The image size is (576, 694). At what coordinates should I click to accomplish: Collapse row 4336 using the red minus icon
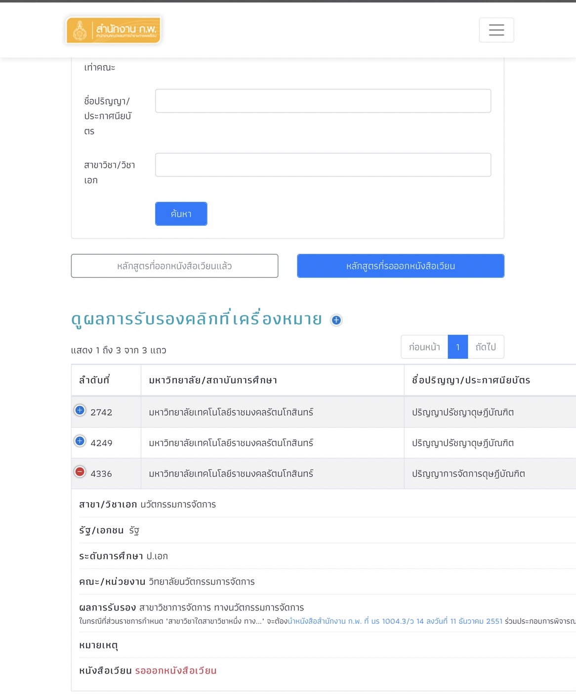80,472
